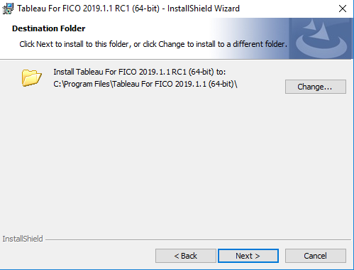354x270 pixels.
Task: Cancel the Tableau For FICO installation
Action: coord(316,256)
